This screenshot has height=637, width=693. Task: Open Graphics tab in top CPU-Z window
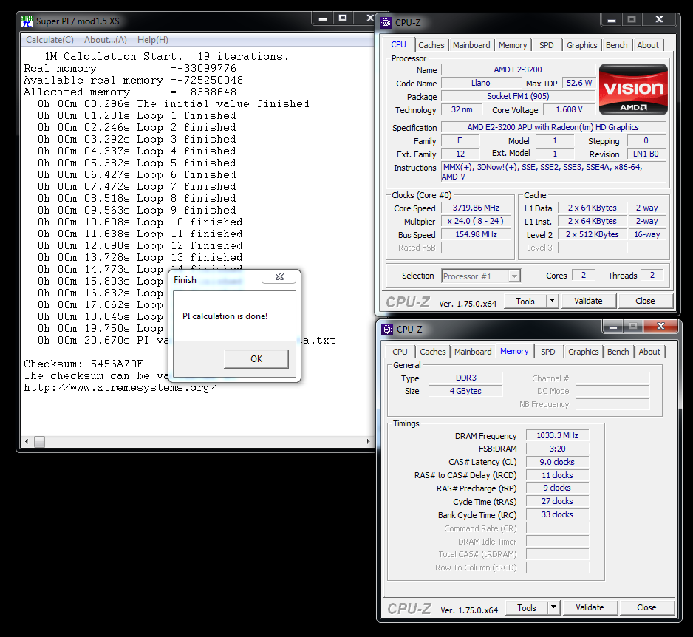tap(582, 45)
